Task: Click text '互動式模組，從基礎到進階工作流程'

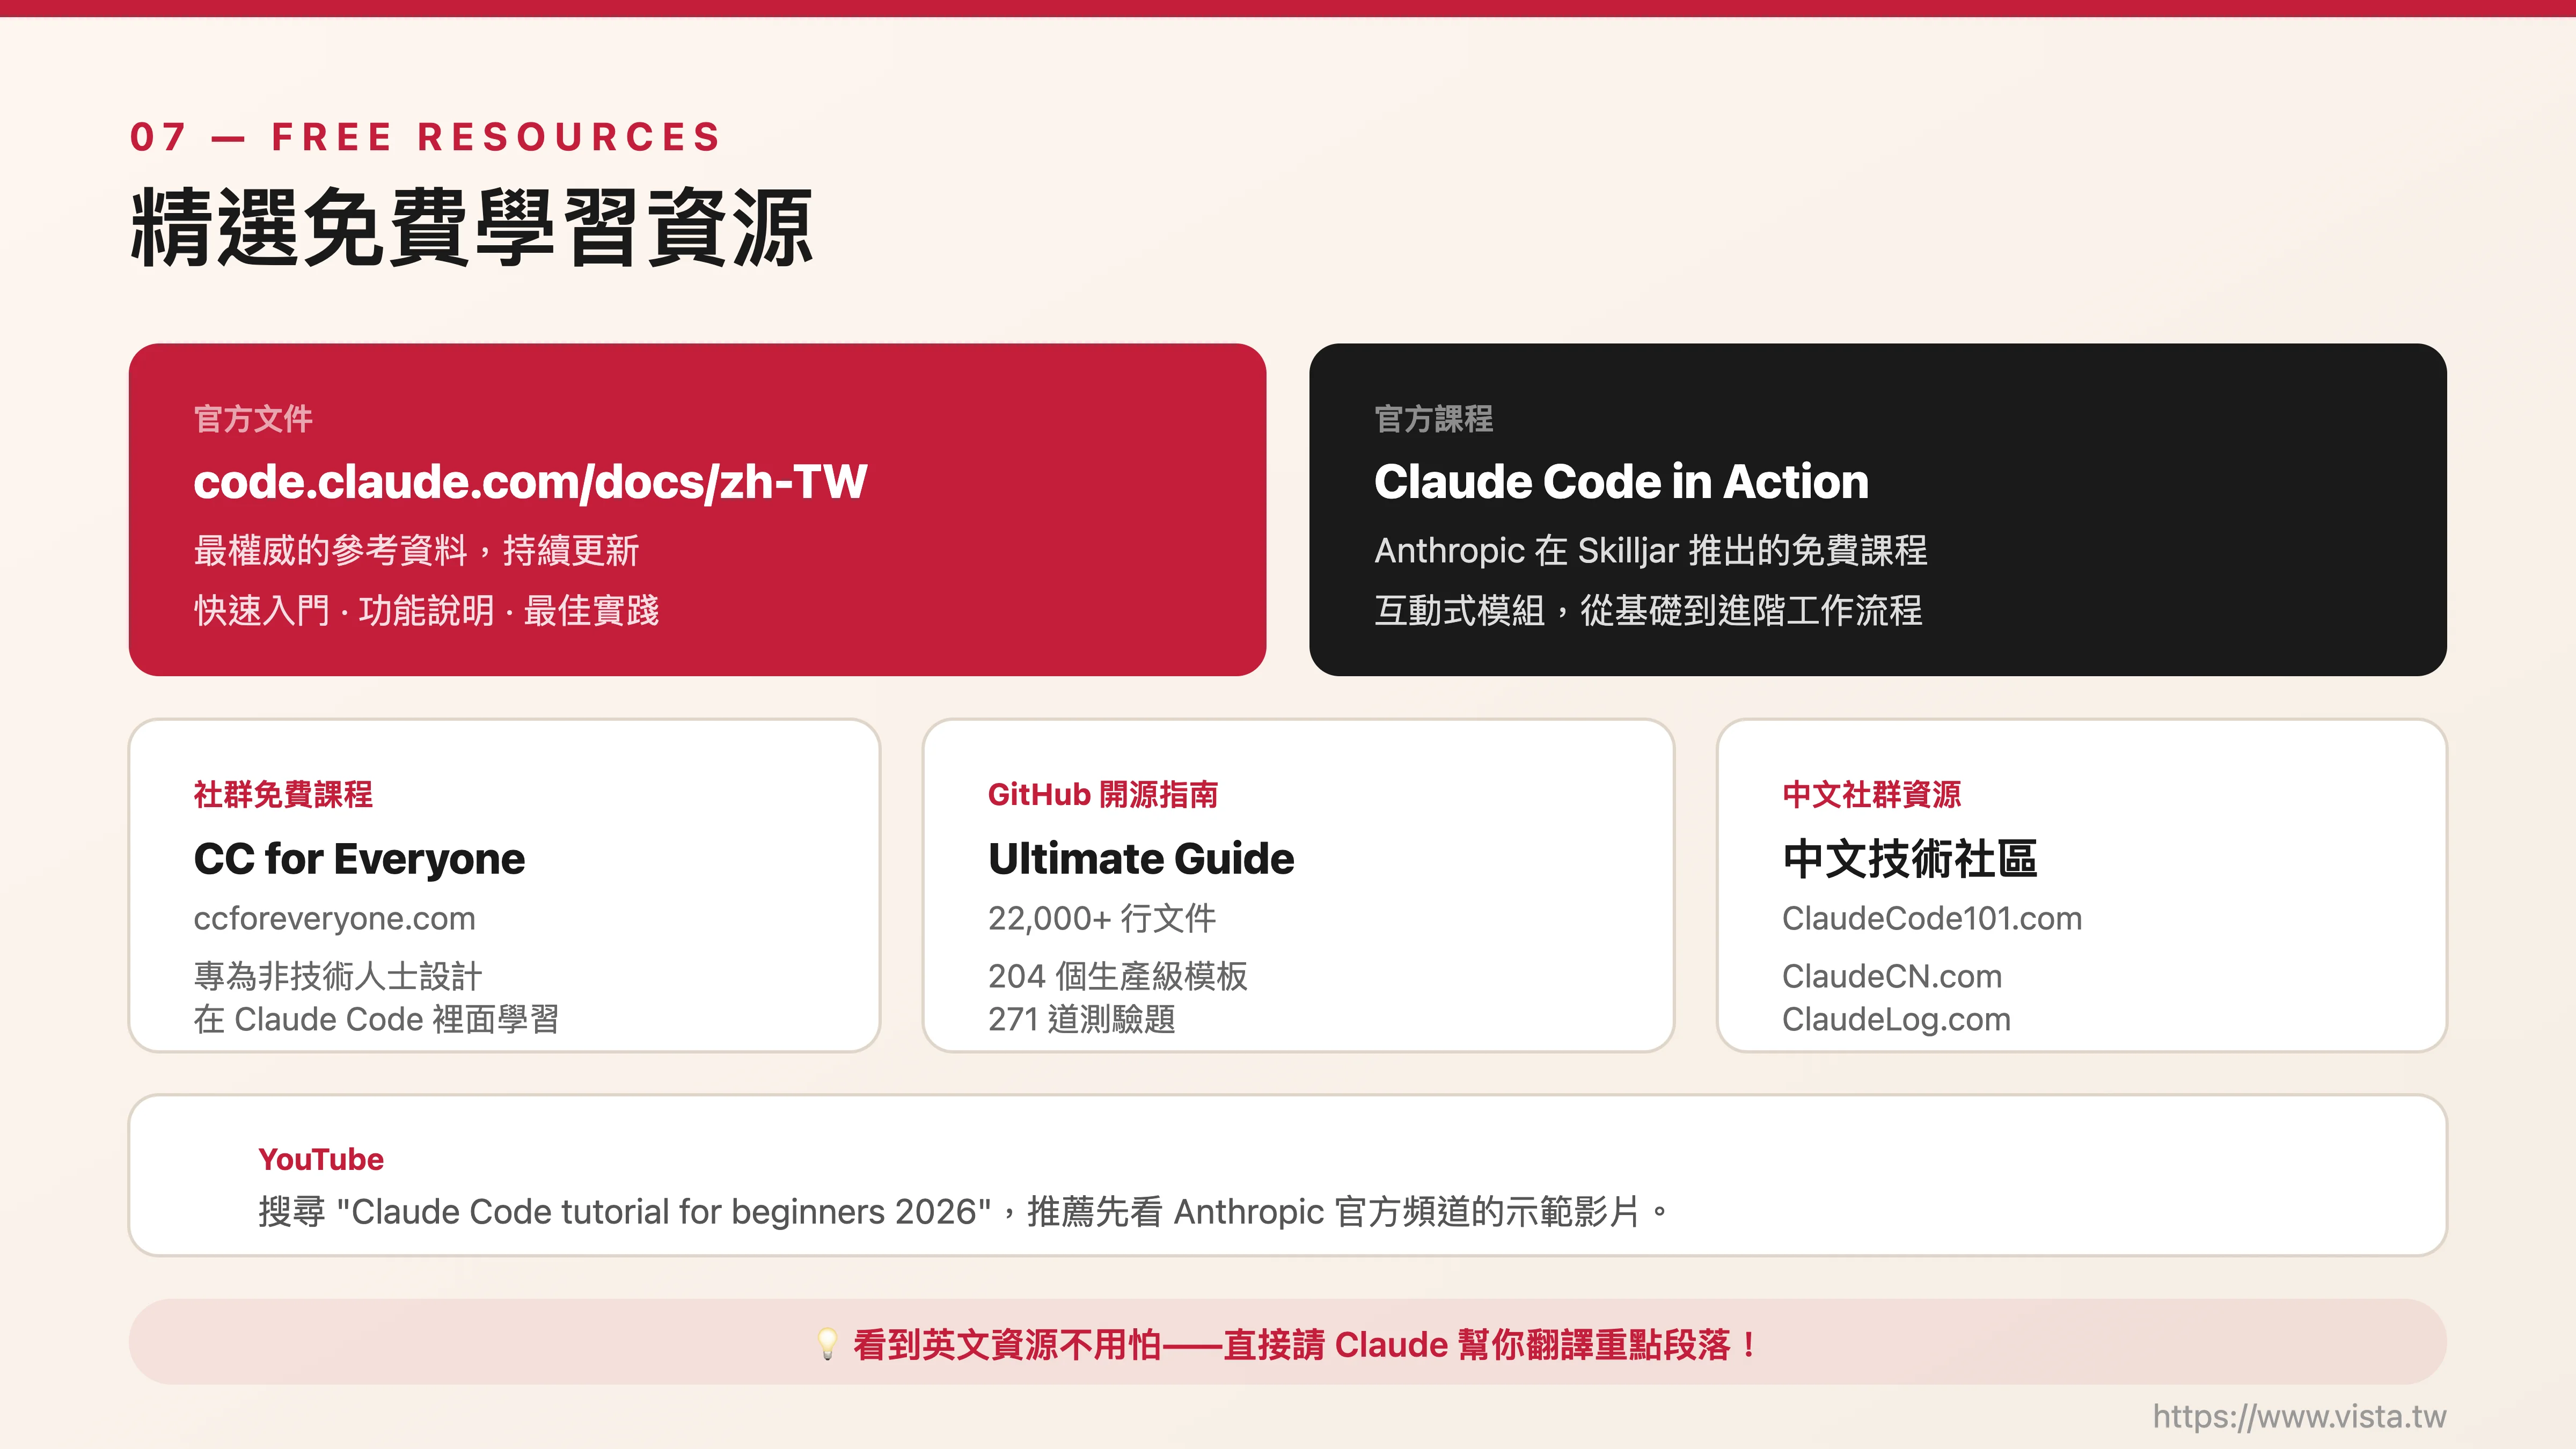Action: coord(1648,610)
